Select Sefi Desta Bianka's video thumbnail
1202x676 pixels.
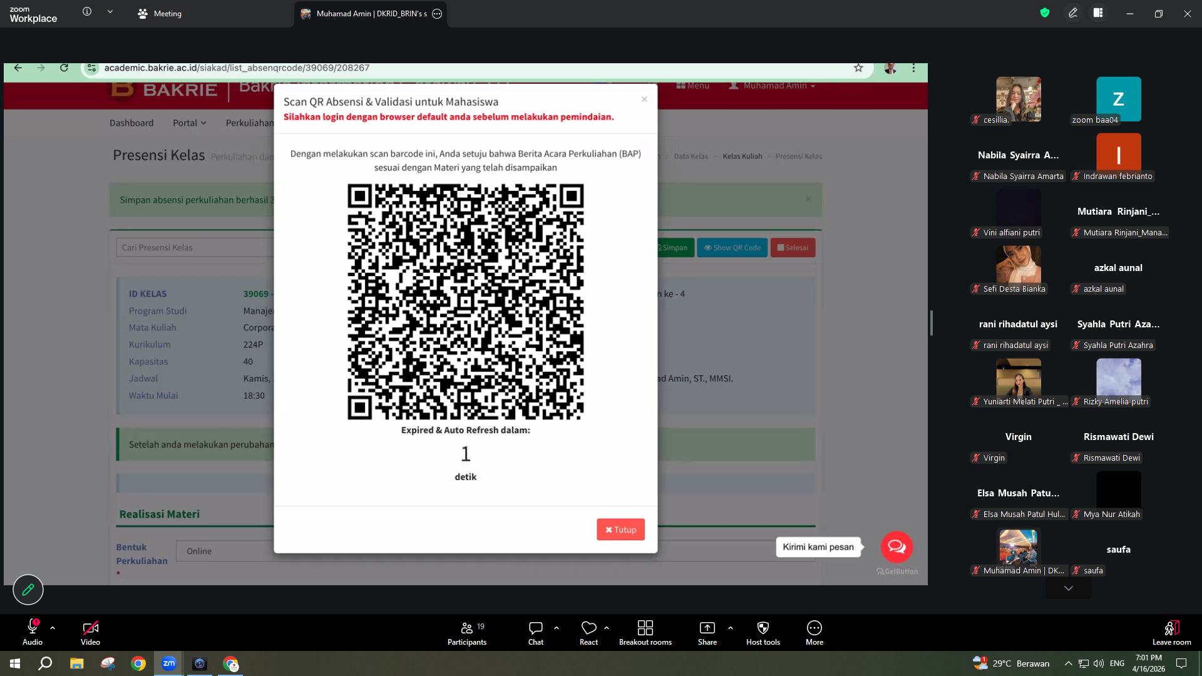1019,268
